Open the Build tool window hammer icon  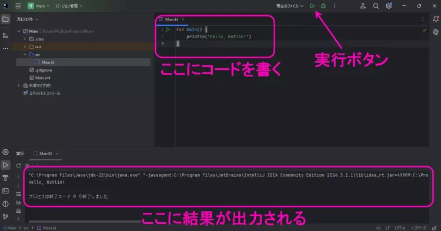5,178
